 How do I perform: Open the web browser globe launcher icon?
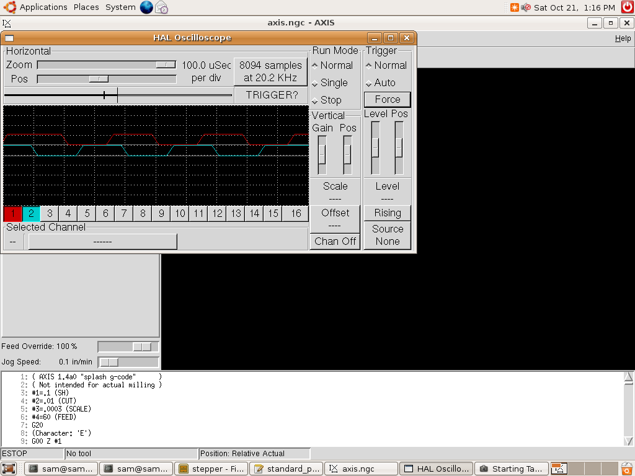(146, 7)
